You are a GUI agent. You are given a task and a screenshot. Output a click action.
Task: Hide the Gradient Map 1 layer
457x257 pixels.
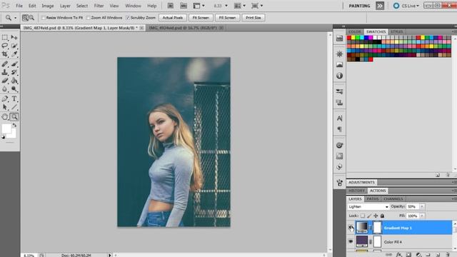click(x=351, y=228)
